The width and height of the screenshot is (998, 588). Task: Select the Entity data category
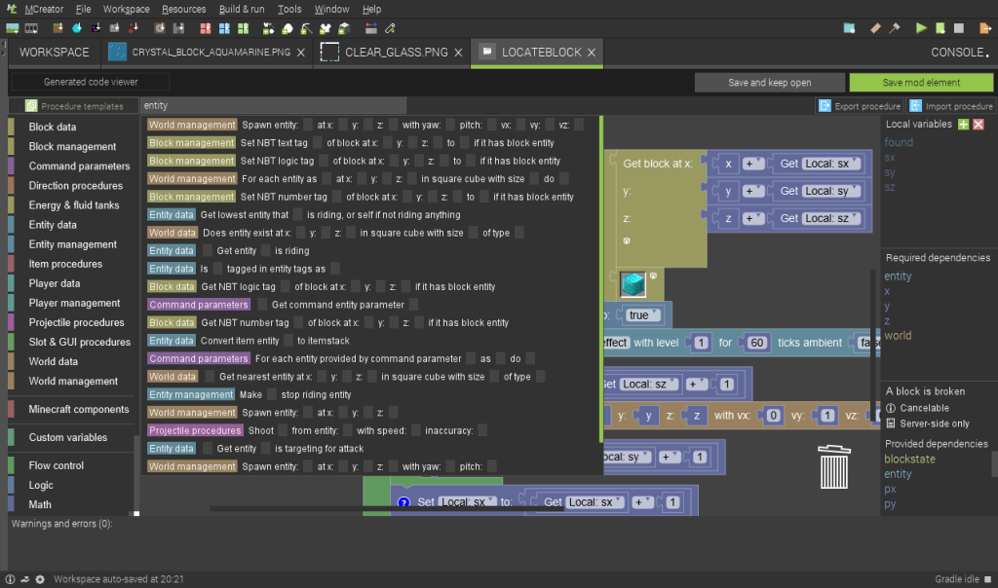point(53,225)
